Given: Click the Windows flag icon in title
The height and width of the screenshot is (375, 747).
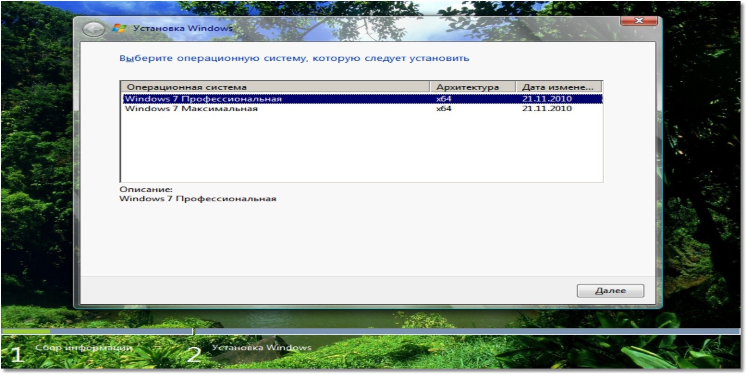Looking at the screenshot, I should pos(119,28).
